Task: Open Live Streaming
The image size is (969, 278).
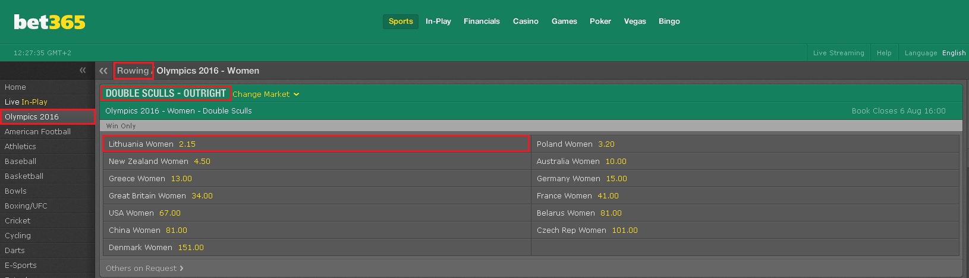Action: click(x=838, y=53)
